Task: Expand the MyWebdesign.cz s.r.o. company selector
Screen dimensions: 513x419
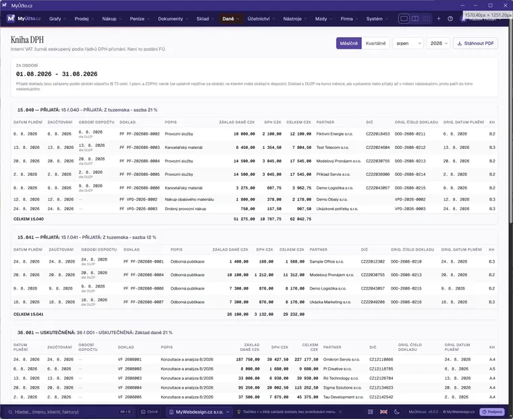Action: [199, 412]
